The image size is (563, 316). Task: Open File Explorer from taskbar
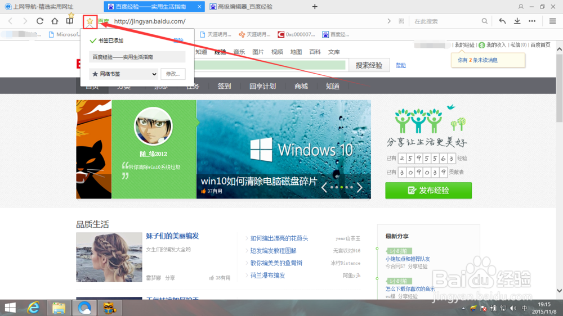pos(59,308)
